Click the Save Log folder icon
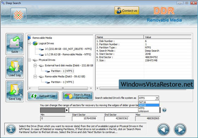198x138 pixels. (x=15, y=91)
